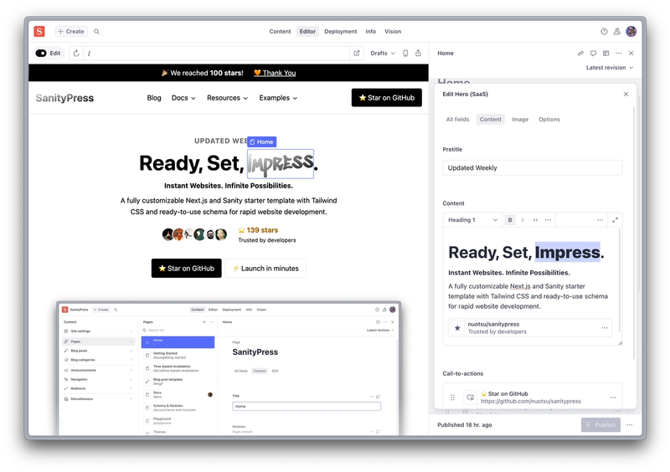The width and height of the screenshot is (670, 472).
Task: Select the All fields tab
Action: pyautogui.click(x=457, y=120)
